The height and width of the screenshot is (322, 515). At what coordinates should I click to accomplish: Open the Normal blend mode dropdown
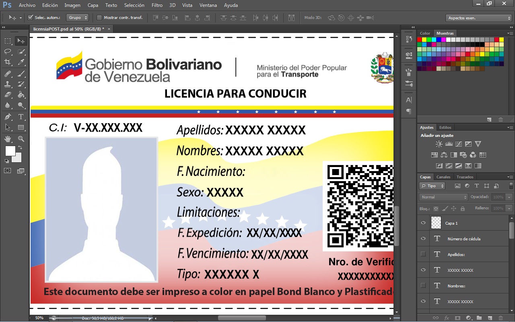point(443,197)
